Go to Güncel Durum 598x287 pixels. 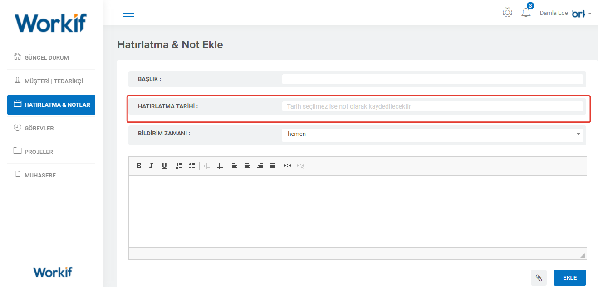point(51,57)
